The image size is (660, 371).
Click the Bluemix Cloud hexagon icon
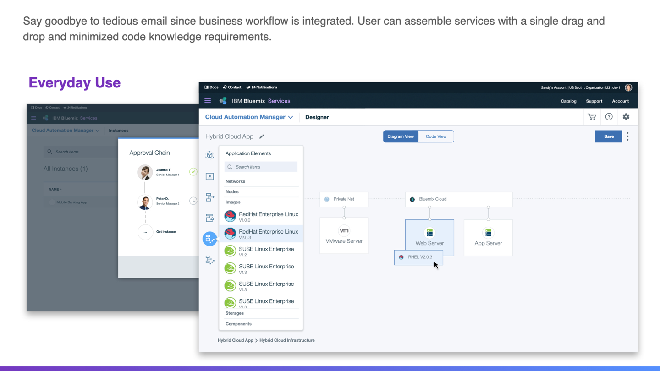(x=412, y=199)
